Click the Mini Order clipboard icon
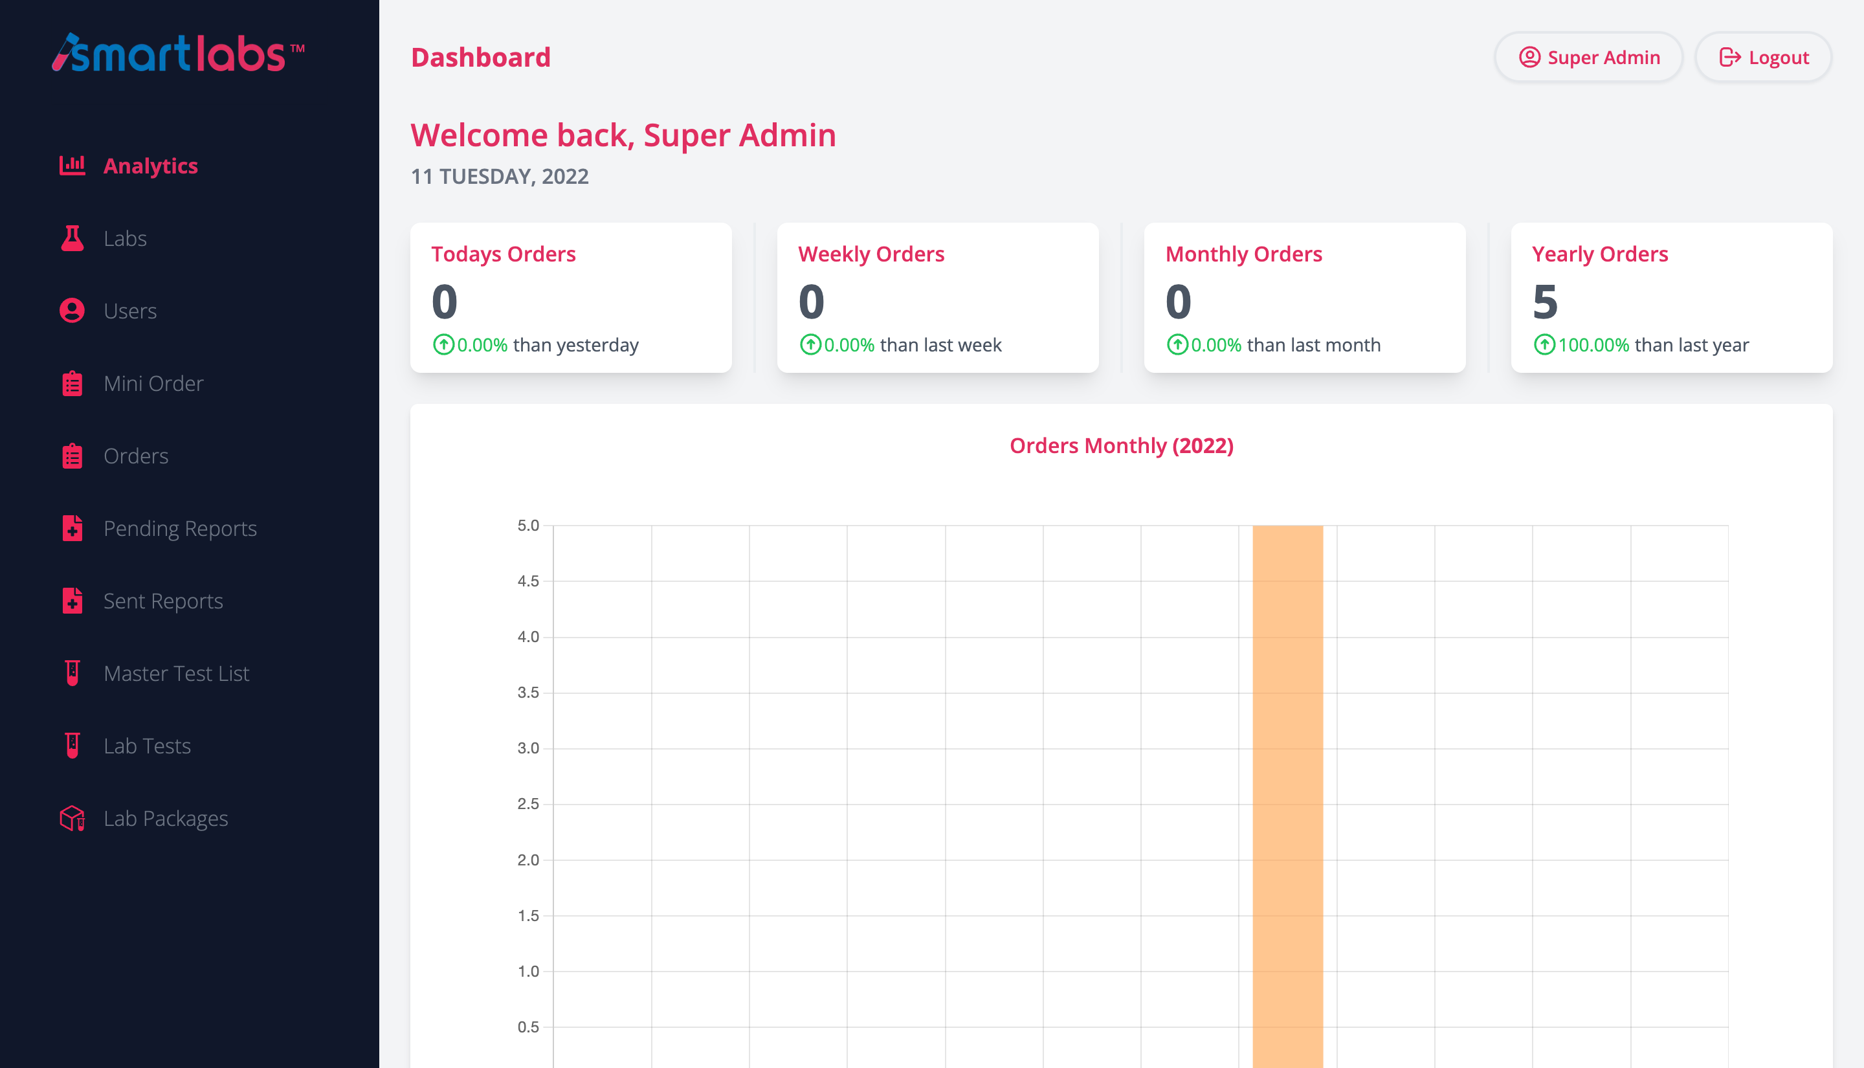Screen dimensions: 1864x1068 (x=72, y=383)
